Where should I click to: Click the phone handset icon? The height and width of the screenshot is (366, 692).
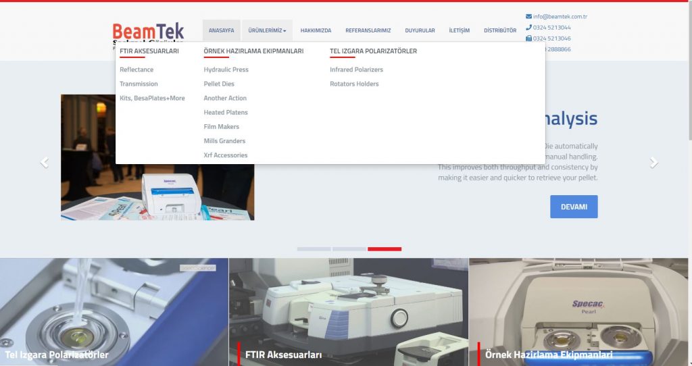click(528, 27)
